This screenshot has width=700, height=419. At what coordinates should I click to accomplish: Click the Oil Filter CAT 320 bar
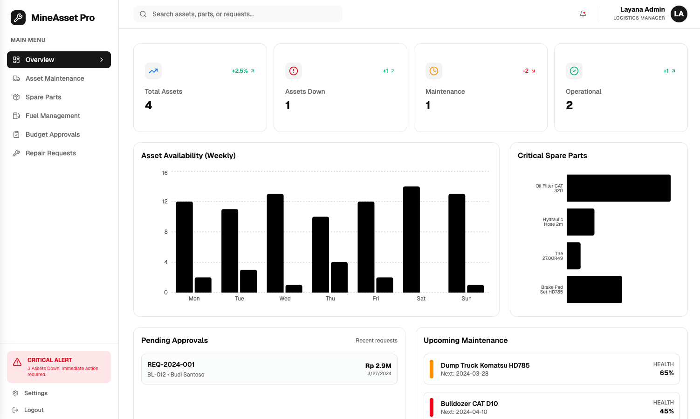click(x=618, y=188)
